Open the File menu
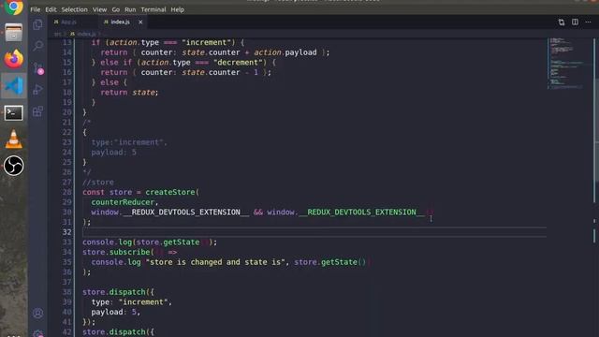599x337 pixels. (36, 9)
